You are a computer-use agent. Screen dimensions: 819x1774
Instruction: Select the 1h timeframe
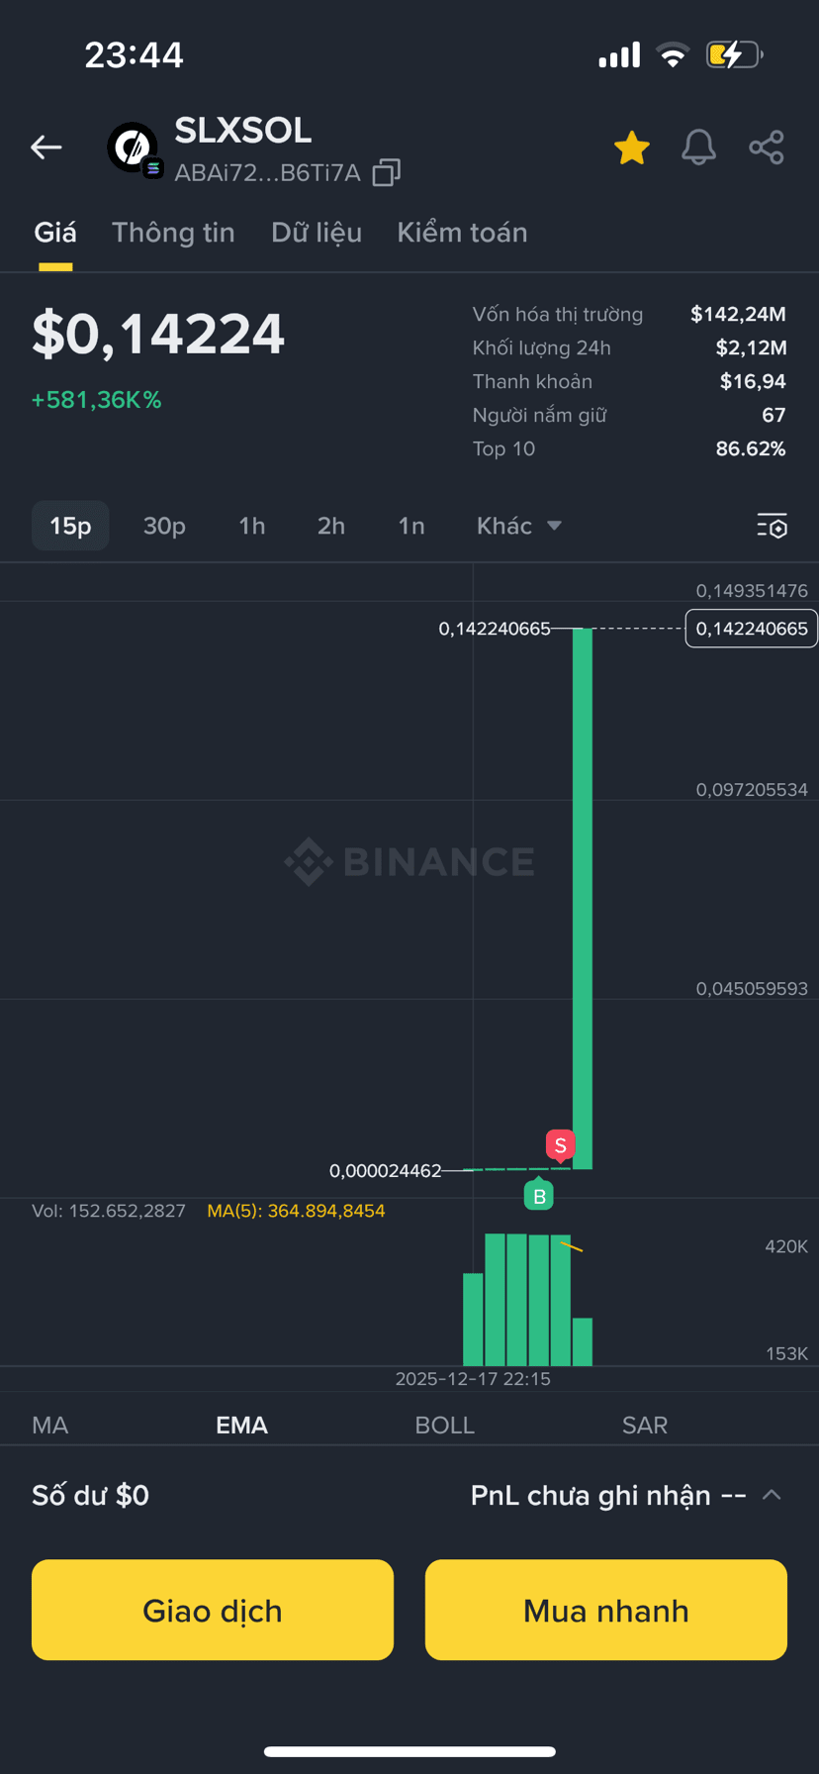tap(252, 526)
